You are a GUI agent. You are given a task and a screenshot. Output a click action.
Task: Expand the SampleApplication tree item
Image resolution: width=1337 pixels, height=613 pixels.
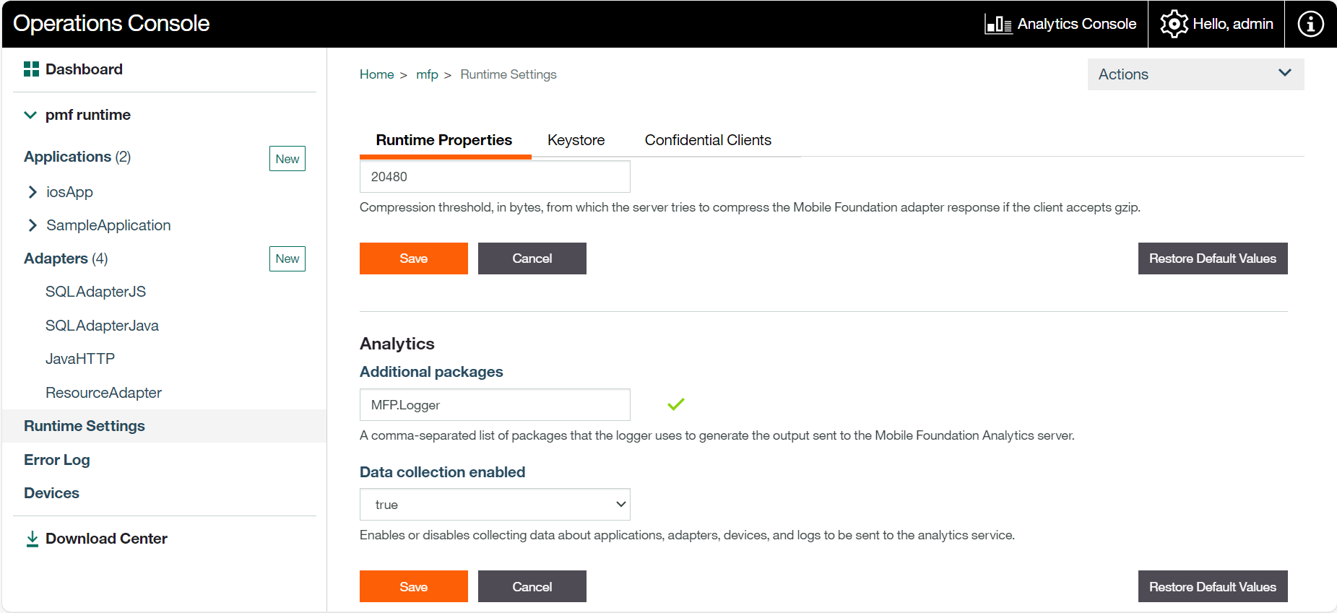[x=33, y=225]
